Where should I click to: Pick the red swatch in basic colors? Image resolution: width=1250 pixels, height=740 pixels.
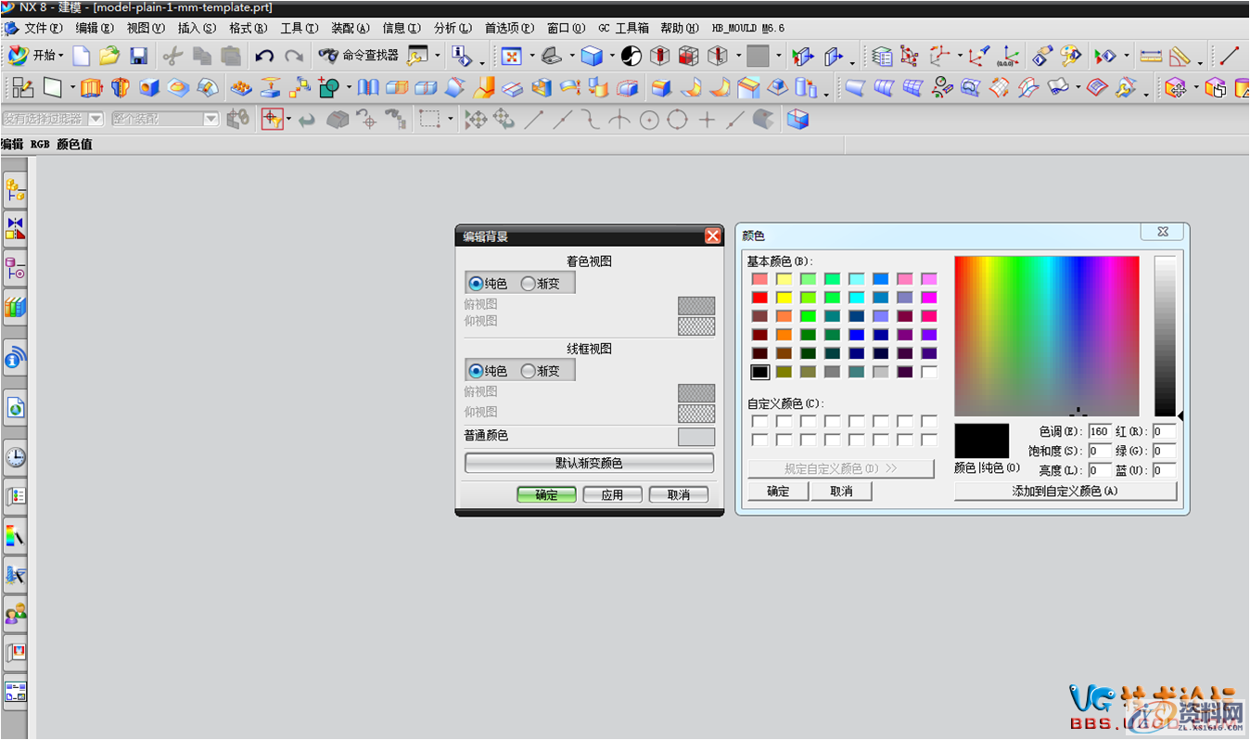(x=759, y=298)
